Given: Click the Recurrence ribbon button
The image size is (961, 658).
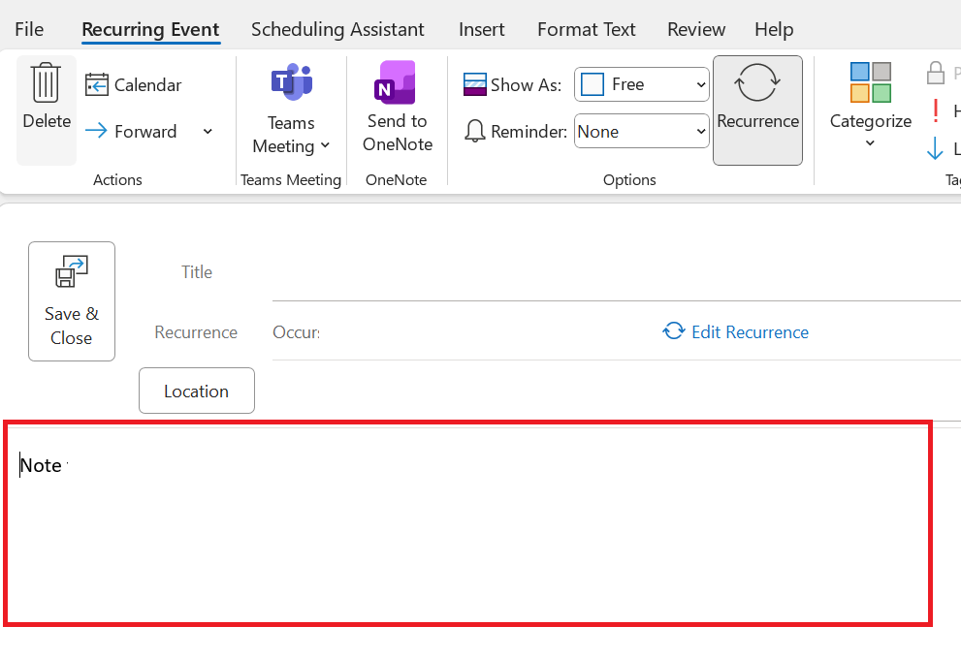Looking at the screenshot, I should tap(757, 110).
